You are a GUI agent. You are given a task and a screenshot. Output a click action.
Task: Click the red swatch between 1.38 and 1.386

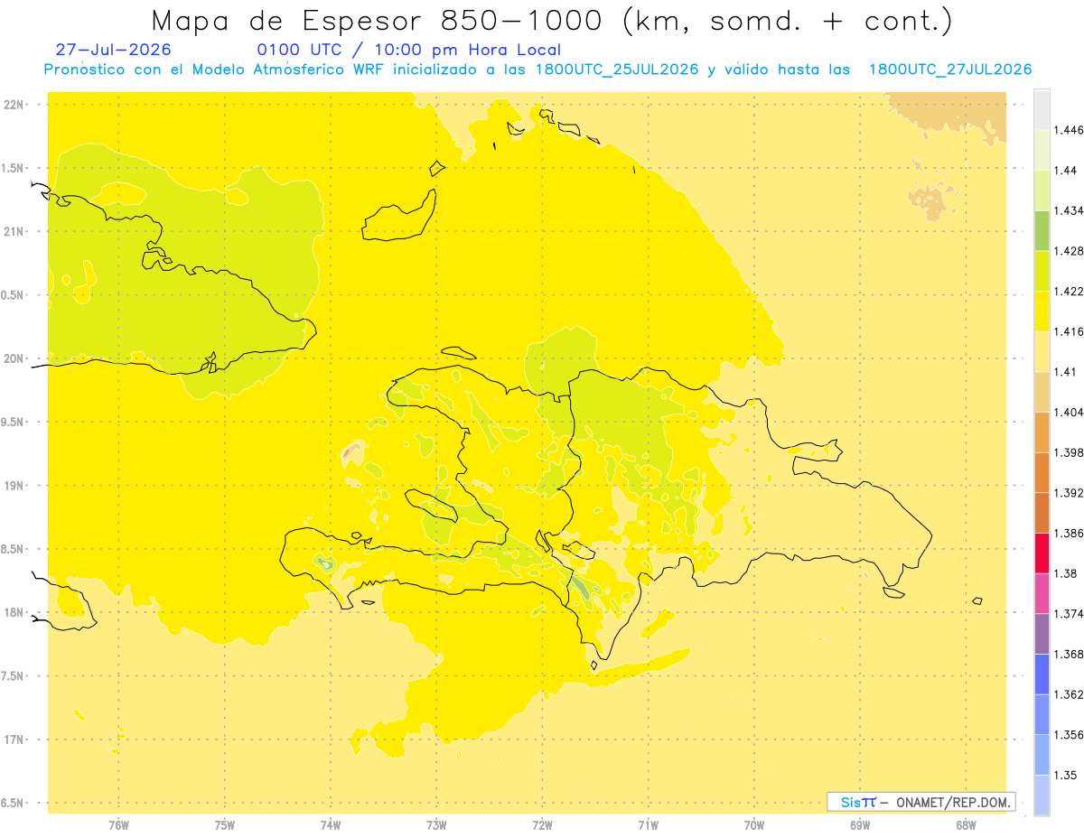click(1042, 553)
